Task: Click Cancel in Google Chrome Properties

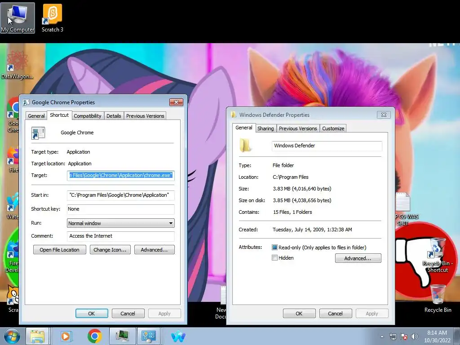Action: click(128, 313)
